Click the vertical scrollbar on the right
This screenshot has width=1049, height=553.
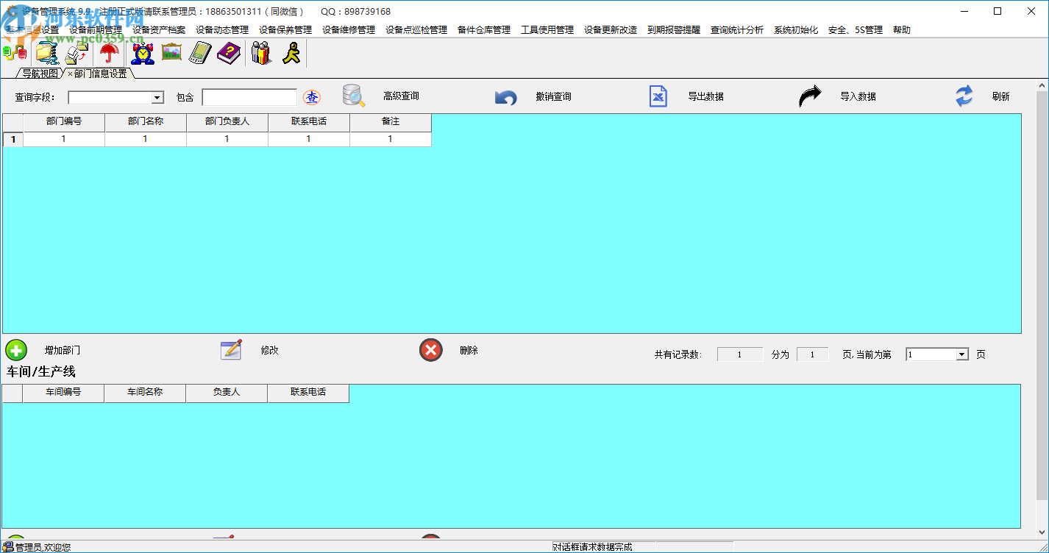(x=1042, y=309)
